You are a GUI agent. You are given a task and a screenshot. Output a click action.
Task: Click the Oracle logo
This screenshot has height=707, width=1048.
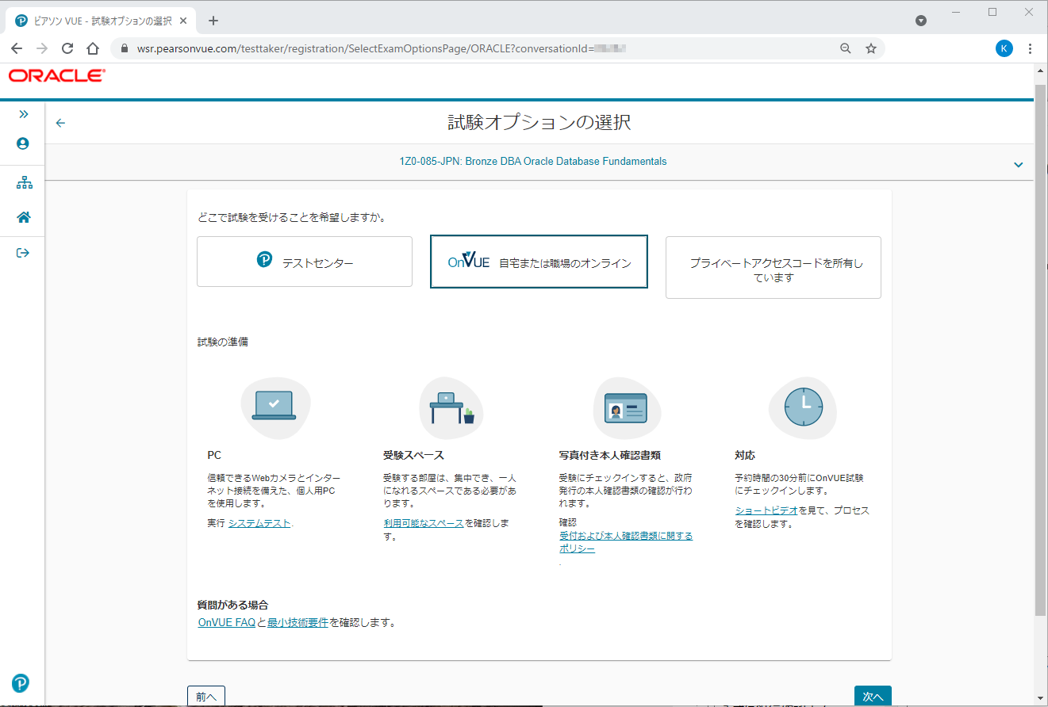pos(56,76)
